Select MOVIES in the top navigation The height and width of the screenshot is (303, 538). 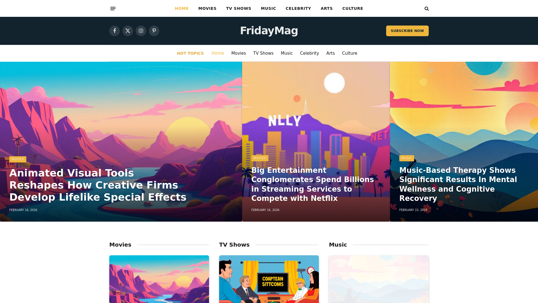click(x=207, y=8)
